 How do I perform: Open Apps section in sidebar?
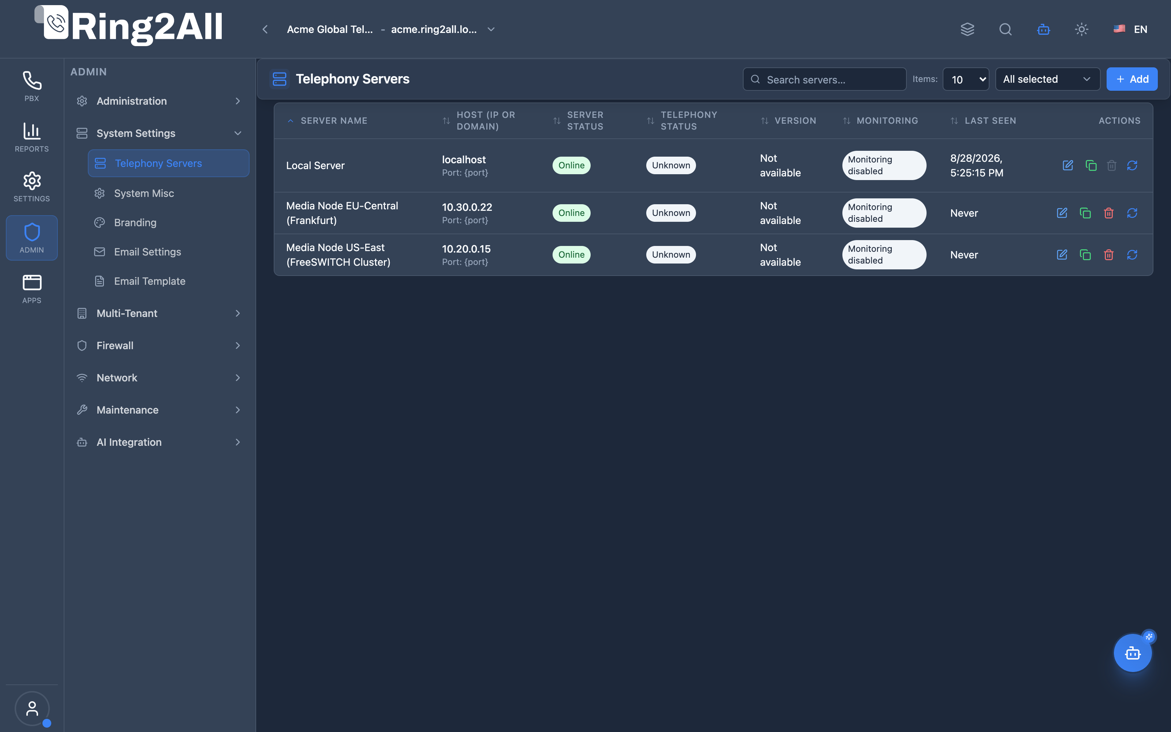click(32, 289)
